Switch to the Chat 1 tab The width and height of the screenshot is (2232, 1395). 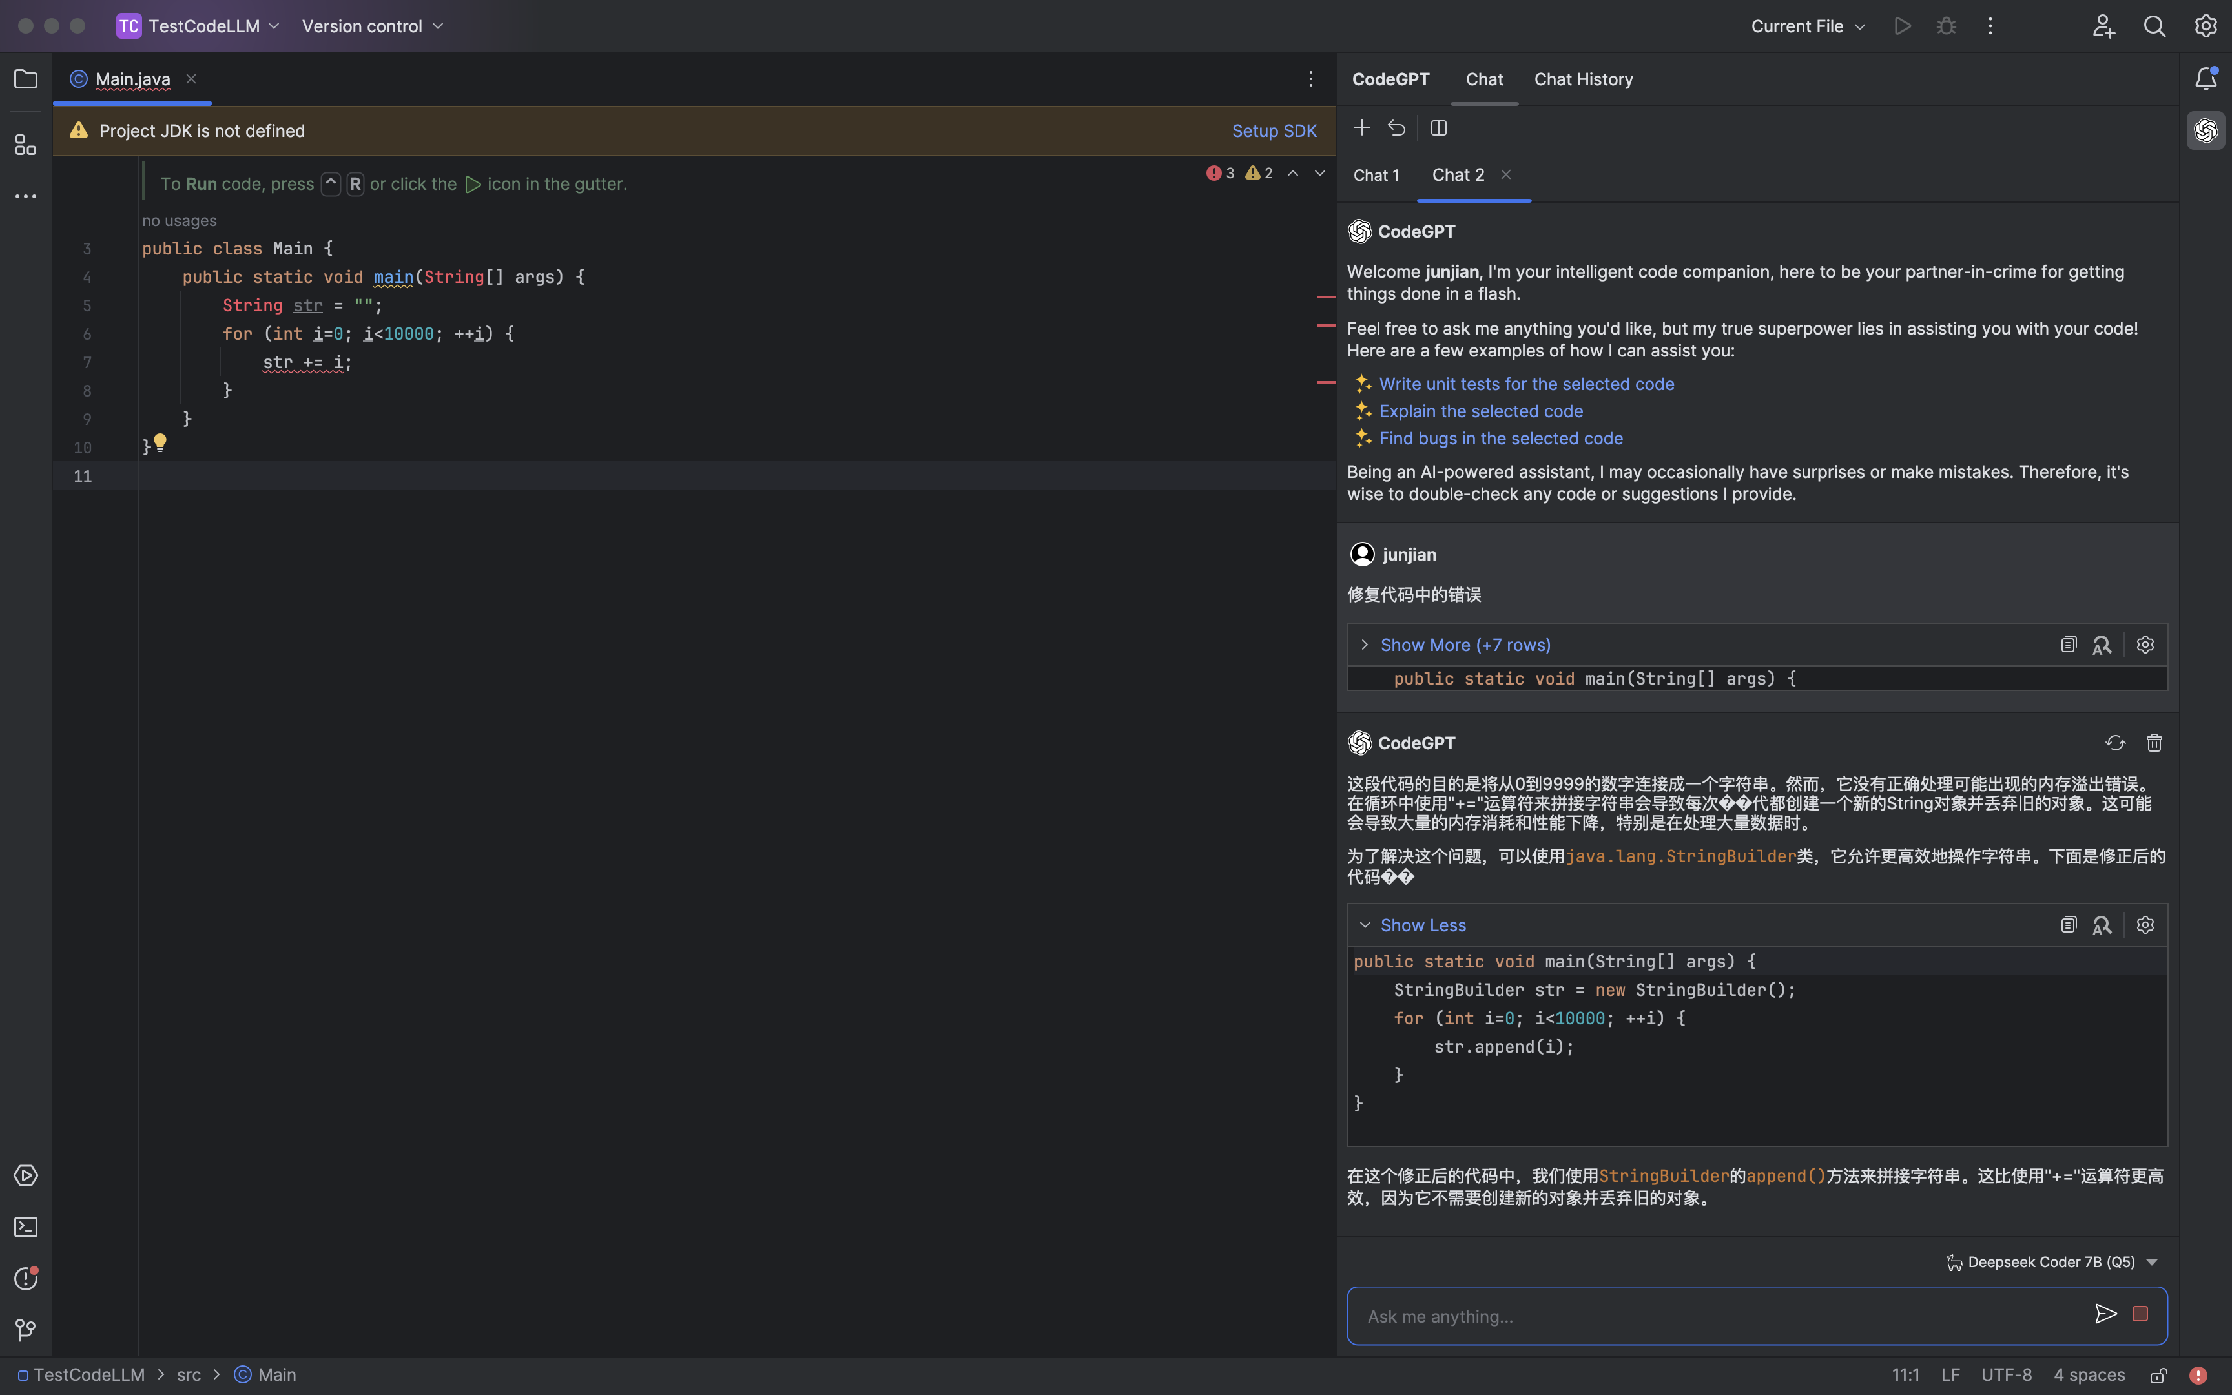(x=1376, y=175)
